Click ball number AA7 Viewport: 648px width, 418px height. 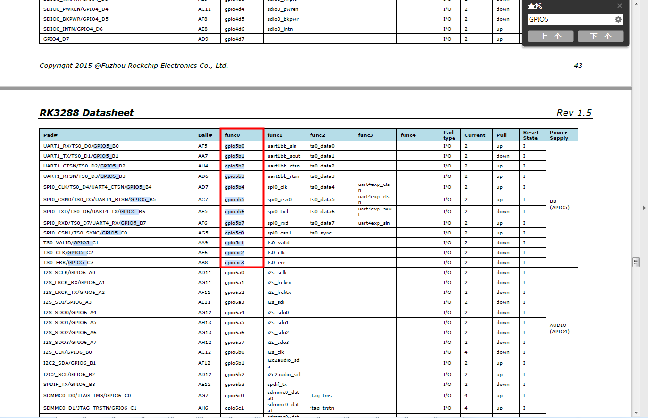tap(203, 156)
